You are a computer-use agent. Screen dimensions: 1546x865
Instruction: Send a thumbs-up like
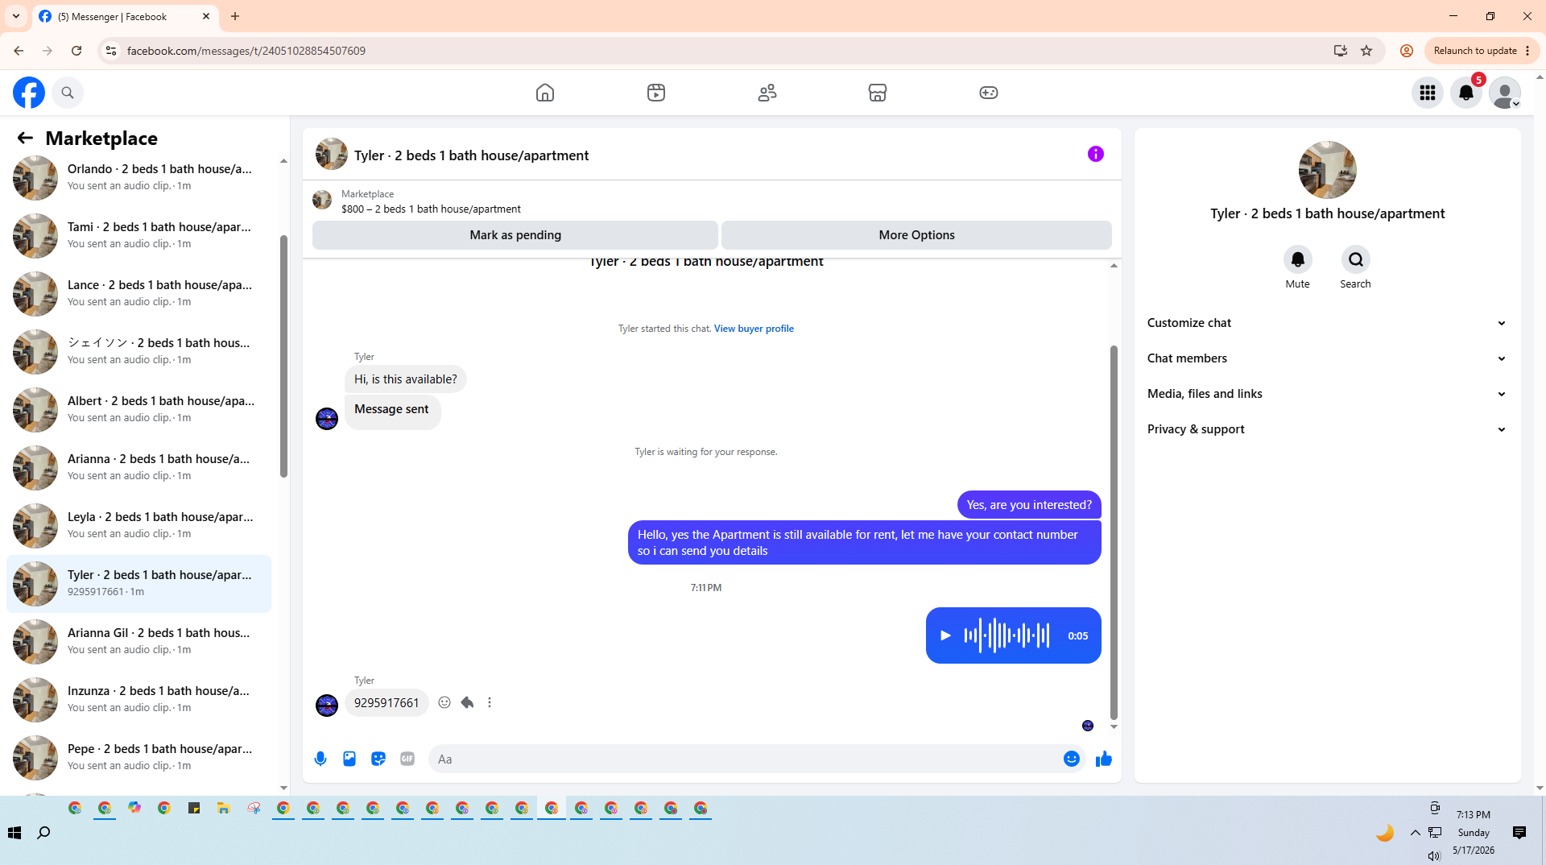(1104, 759)
